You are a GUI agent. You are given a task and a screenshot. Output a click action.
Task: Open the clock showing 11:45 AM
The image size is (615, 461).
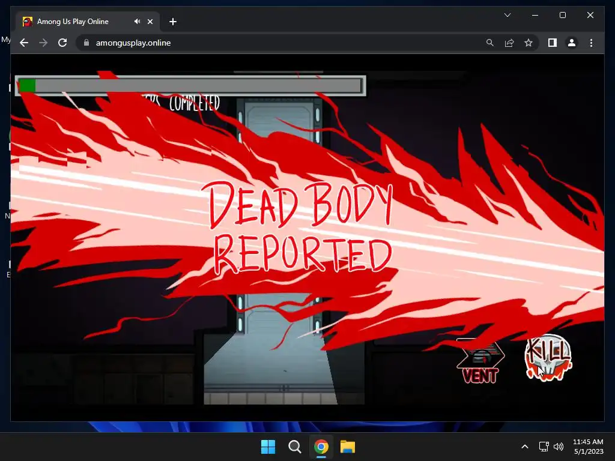pyautogui.click(x=588, y=447)
